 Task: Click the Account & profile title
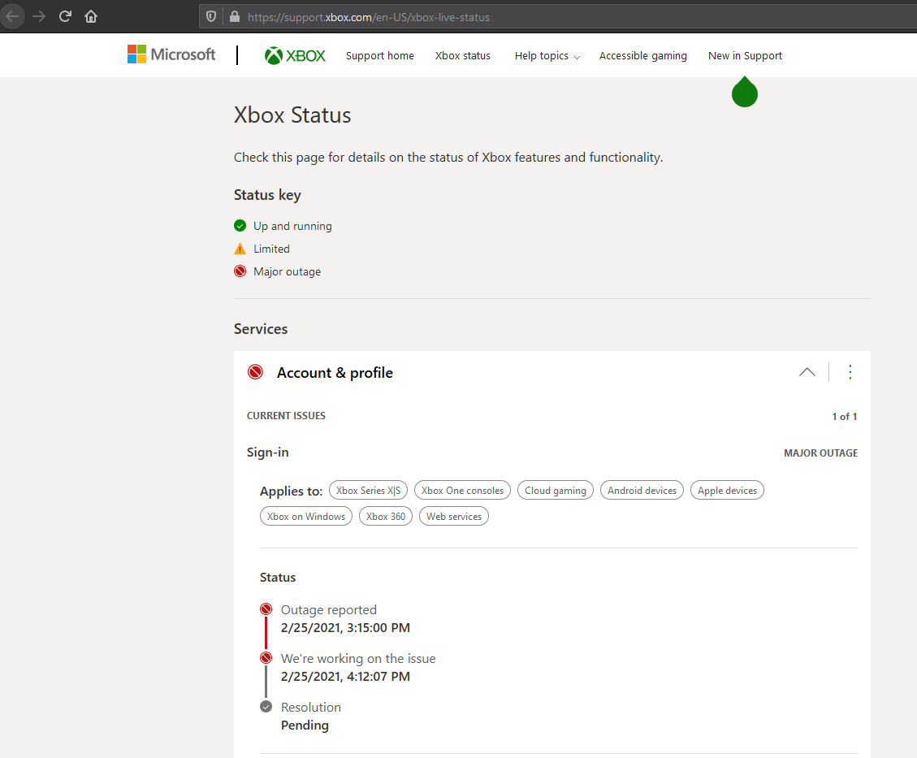[x=335, y=373]
